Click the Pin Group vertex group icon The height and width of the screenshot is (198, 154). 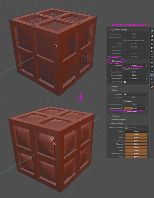(125, 94)
